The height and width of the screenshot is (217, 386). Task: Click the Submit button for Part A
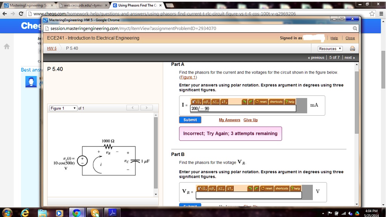tap(190, 119)
